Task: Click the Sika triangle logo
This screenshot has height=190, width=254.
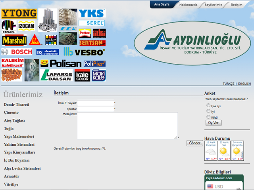Action: [x=35, y=40]
